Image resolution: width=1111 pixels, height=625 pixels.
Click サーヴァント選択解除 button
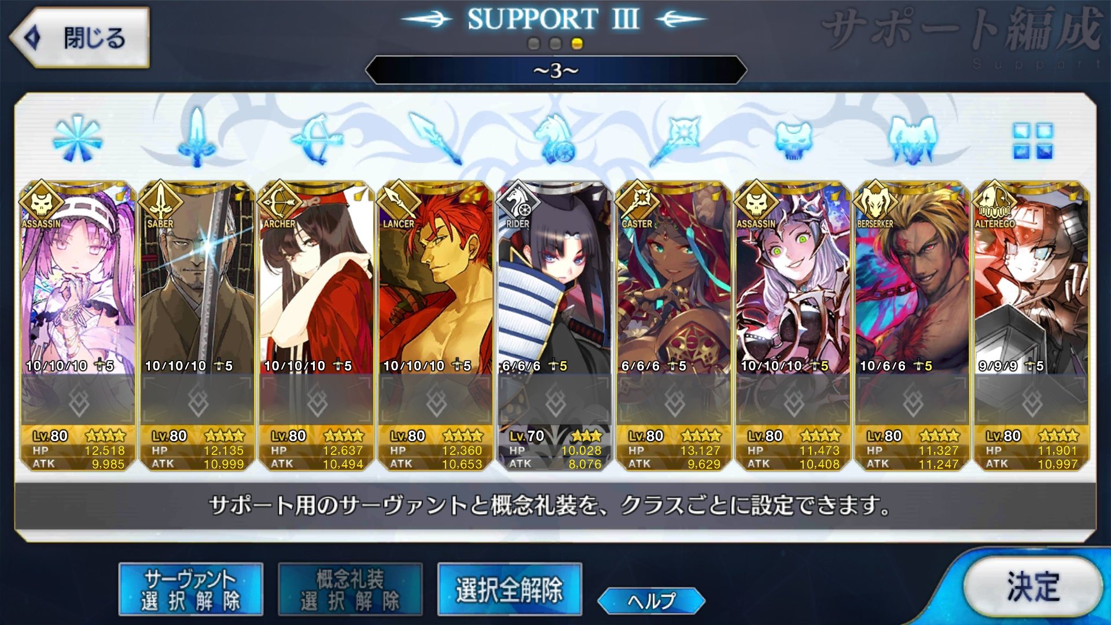point(191,589)
